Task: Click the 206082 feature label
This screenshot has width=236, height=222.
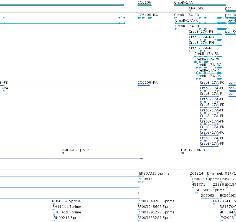Action: 207,196
